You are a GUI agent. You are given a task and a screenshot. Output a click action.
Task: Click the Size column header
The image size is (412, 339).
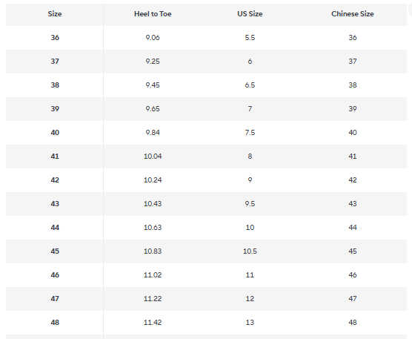click(x=55, y=14)
